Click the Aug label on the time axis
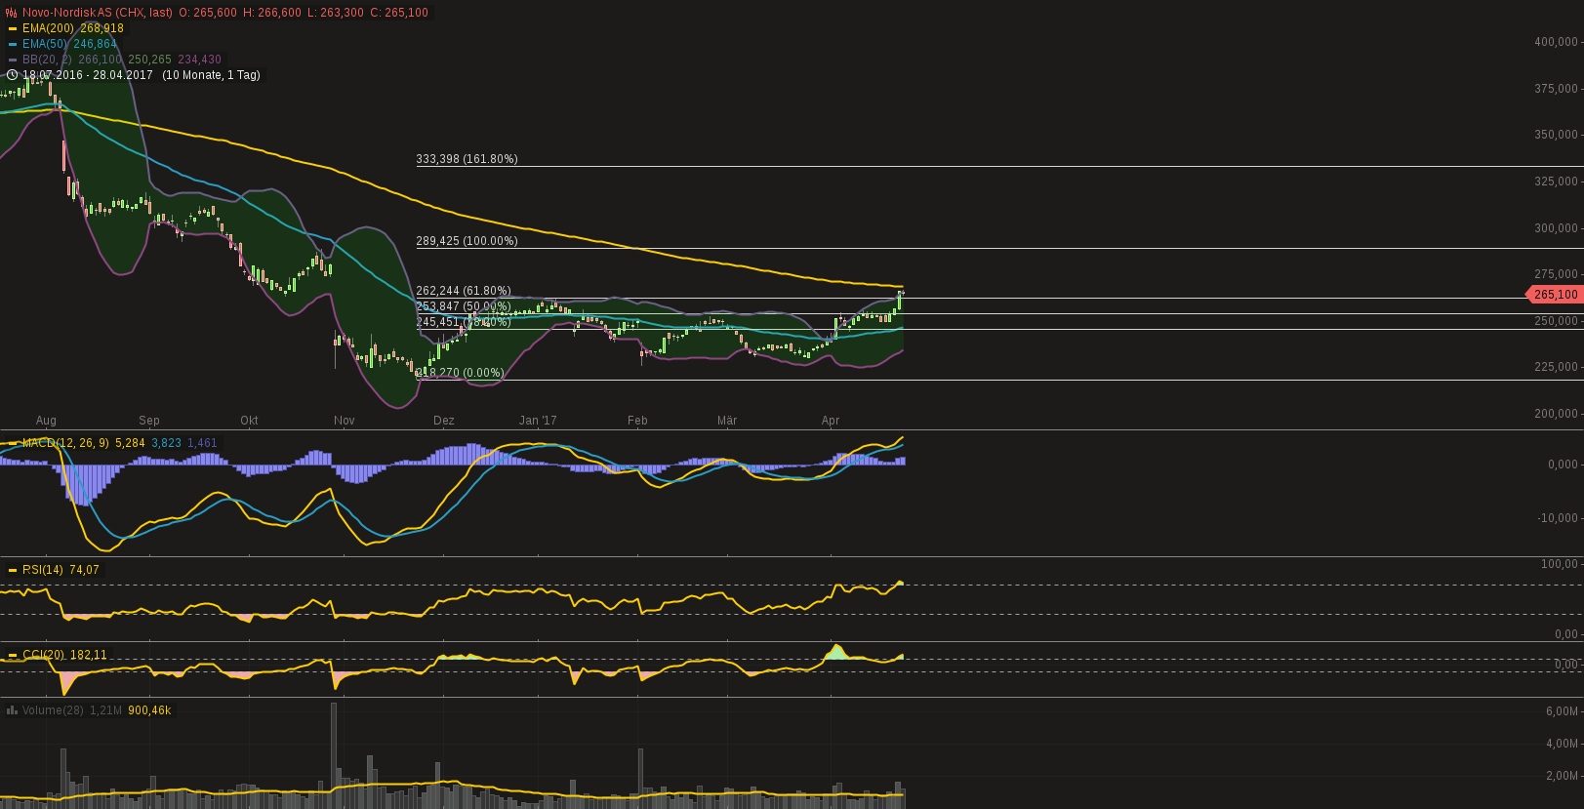The image size is (1584, 809). tap(46, 421)
